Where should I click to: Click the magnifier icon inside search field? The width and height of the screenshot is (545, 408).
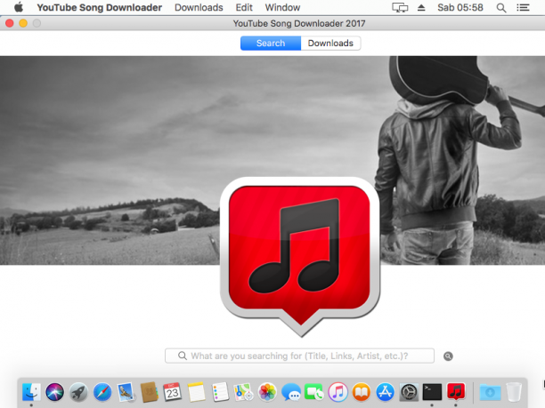[x=183, y=356]
